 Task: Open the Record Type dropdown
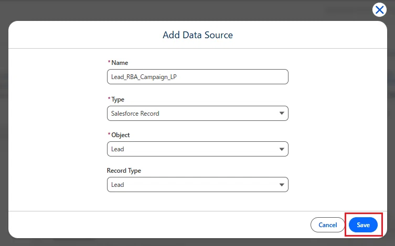(197, 185)
